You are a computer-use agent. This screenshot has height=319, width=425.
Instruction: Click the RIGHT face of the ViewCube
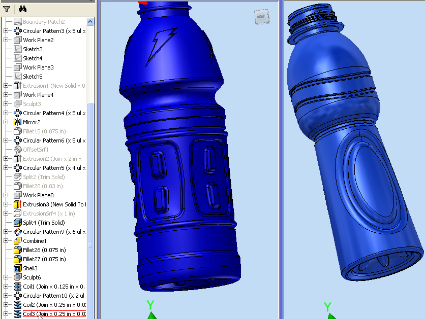click(x=262, y=17)
